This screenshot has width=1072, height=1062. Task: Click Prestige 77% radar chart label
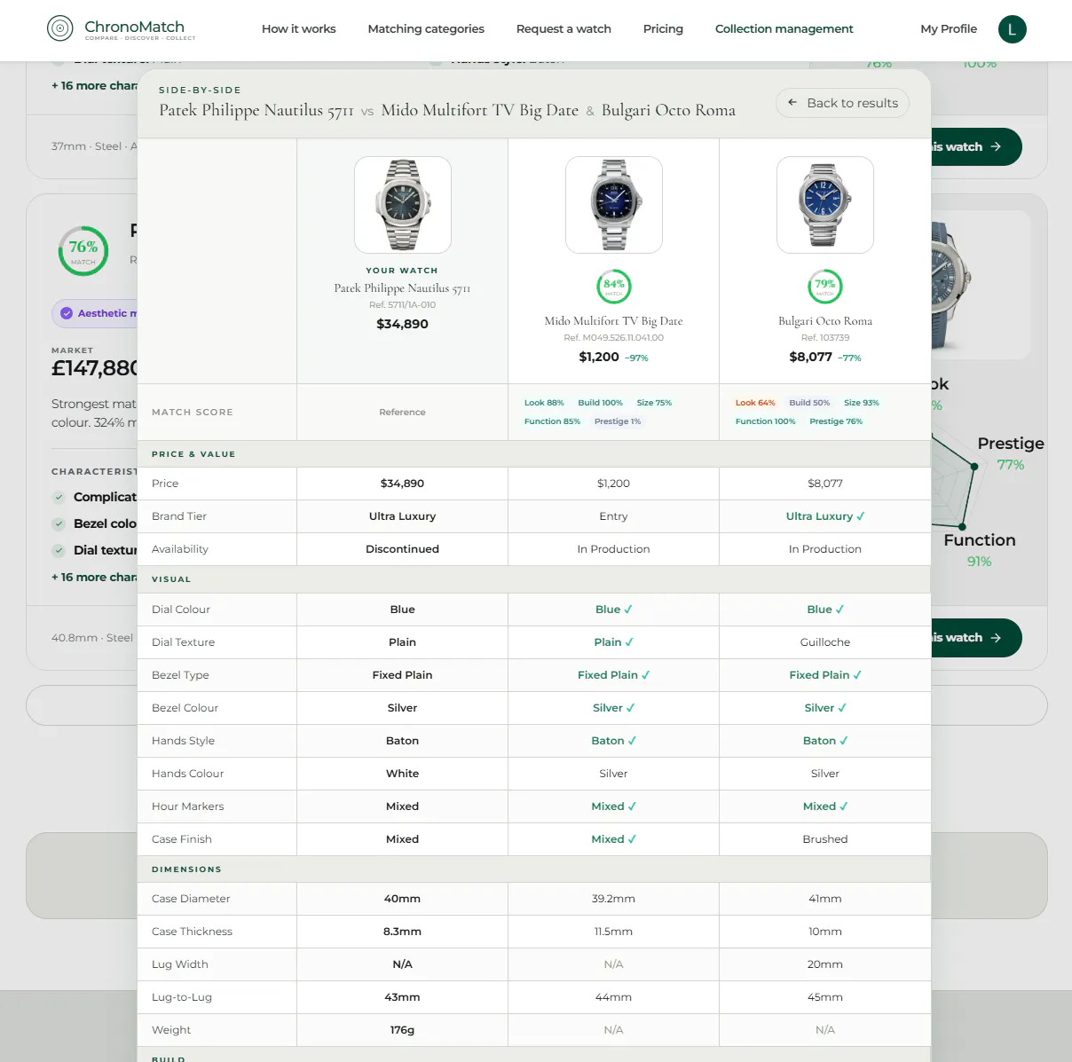(1011, 453)
